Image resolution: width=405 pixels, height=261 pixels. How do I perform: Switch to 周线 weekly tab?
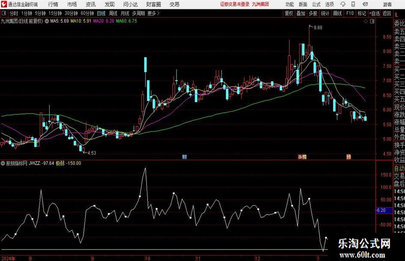click(113, 13)
